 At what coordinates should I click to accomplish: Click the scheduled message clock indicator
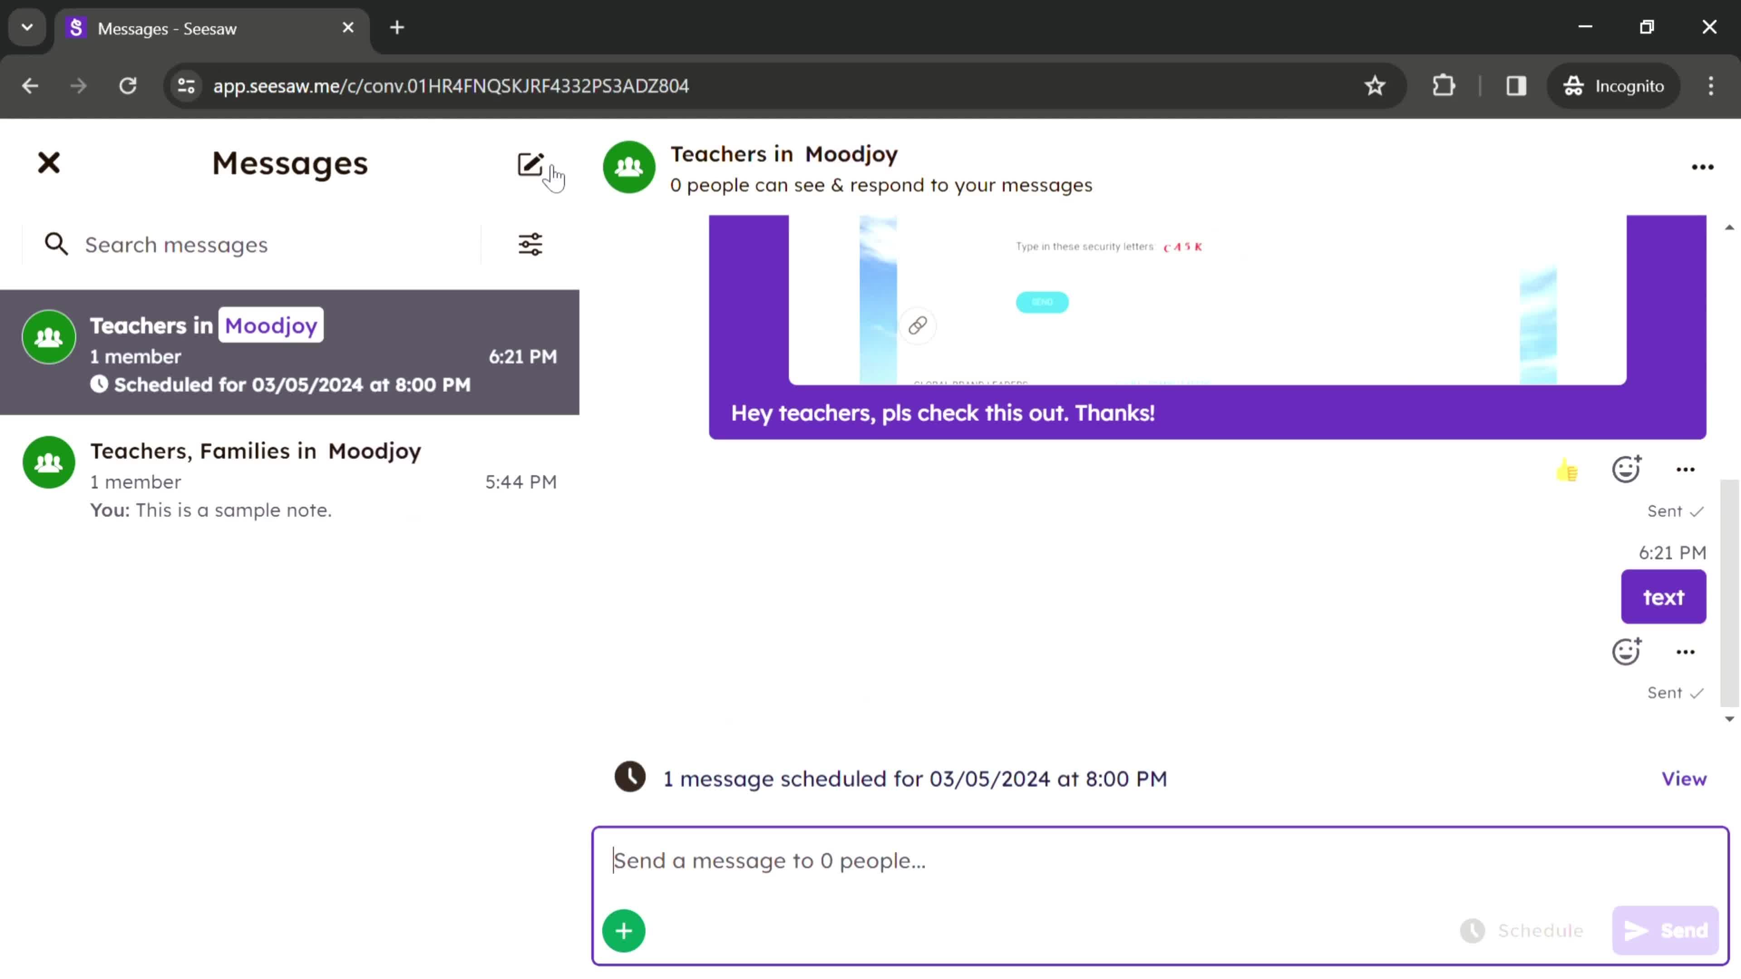click(630, 778)
